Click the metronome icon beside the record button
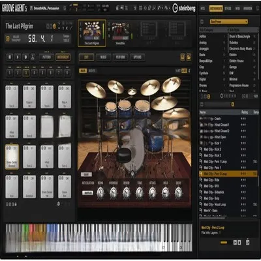The image size is (261, 261). [x=33, y=57]
